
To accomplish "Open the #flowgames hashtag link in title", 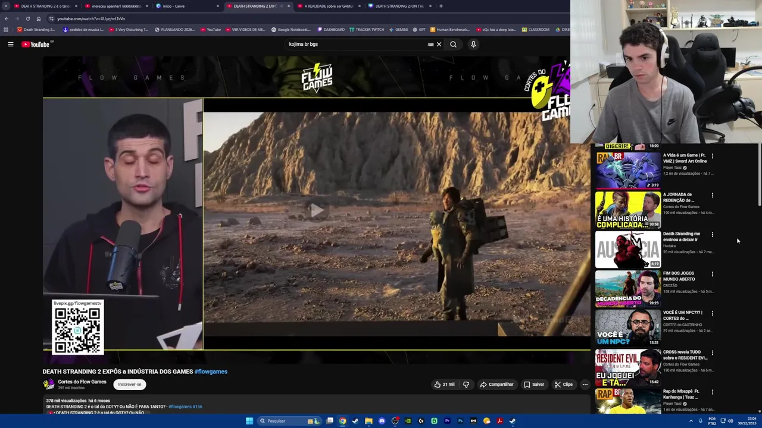I will pos(211,372).
